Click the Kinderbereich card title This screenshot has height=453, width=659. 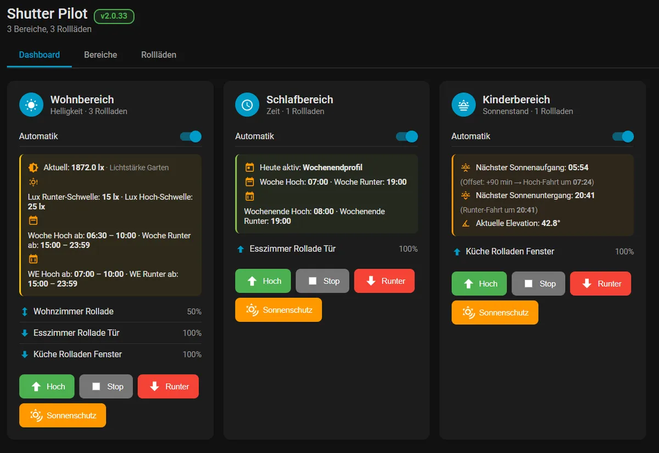516,99
